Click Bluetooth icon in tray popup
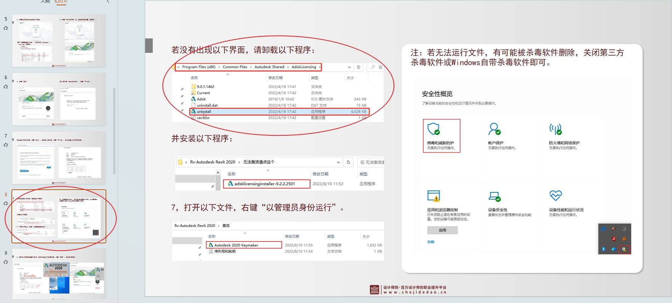 [603, 249]
